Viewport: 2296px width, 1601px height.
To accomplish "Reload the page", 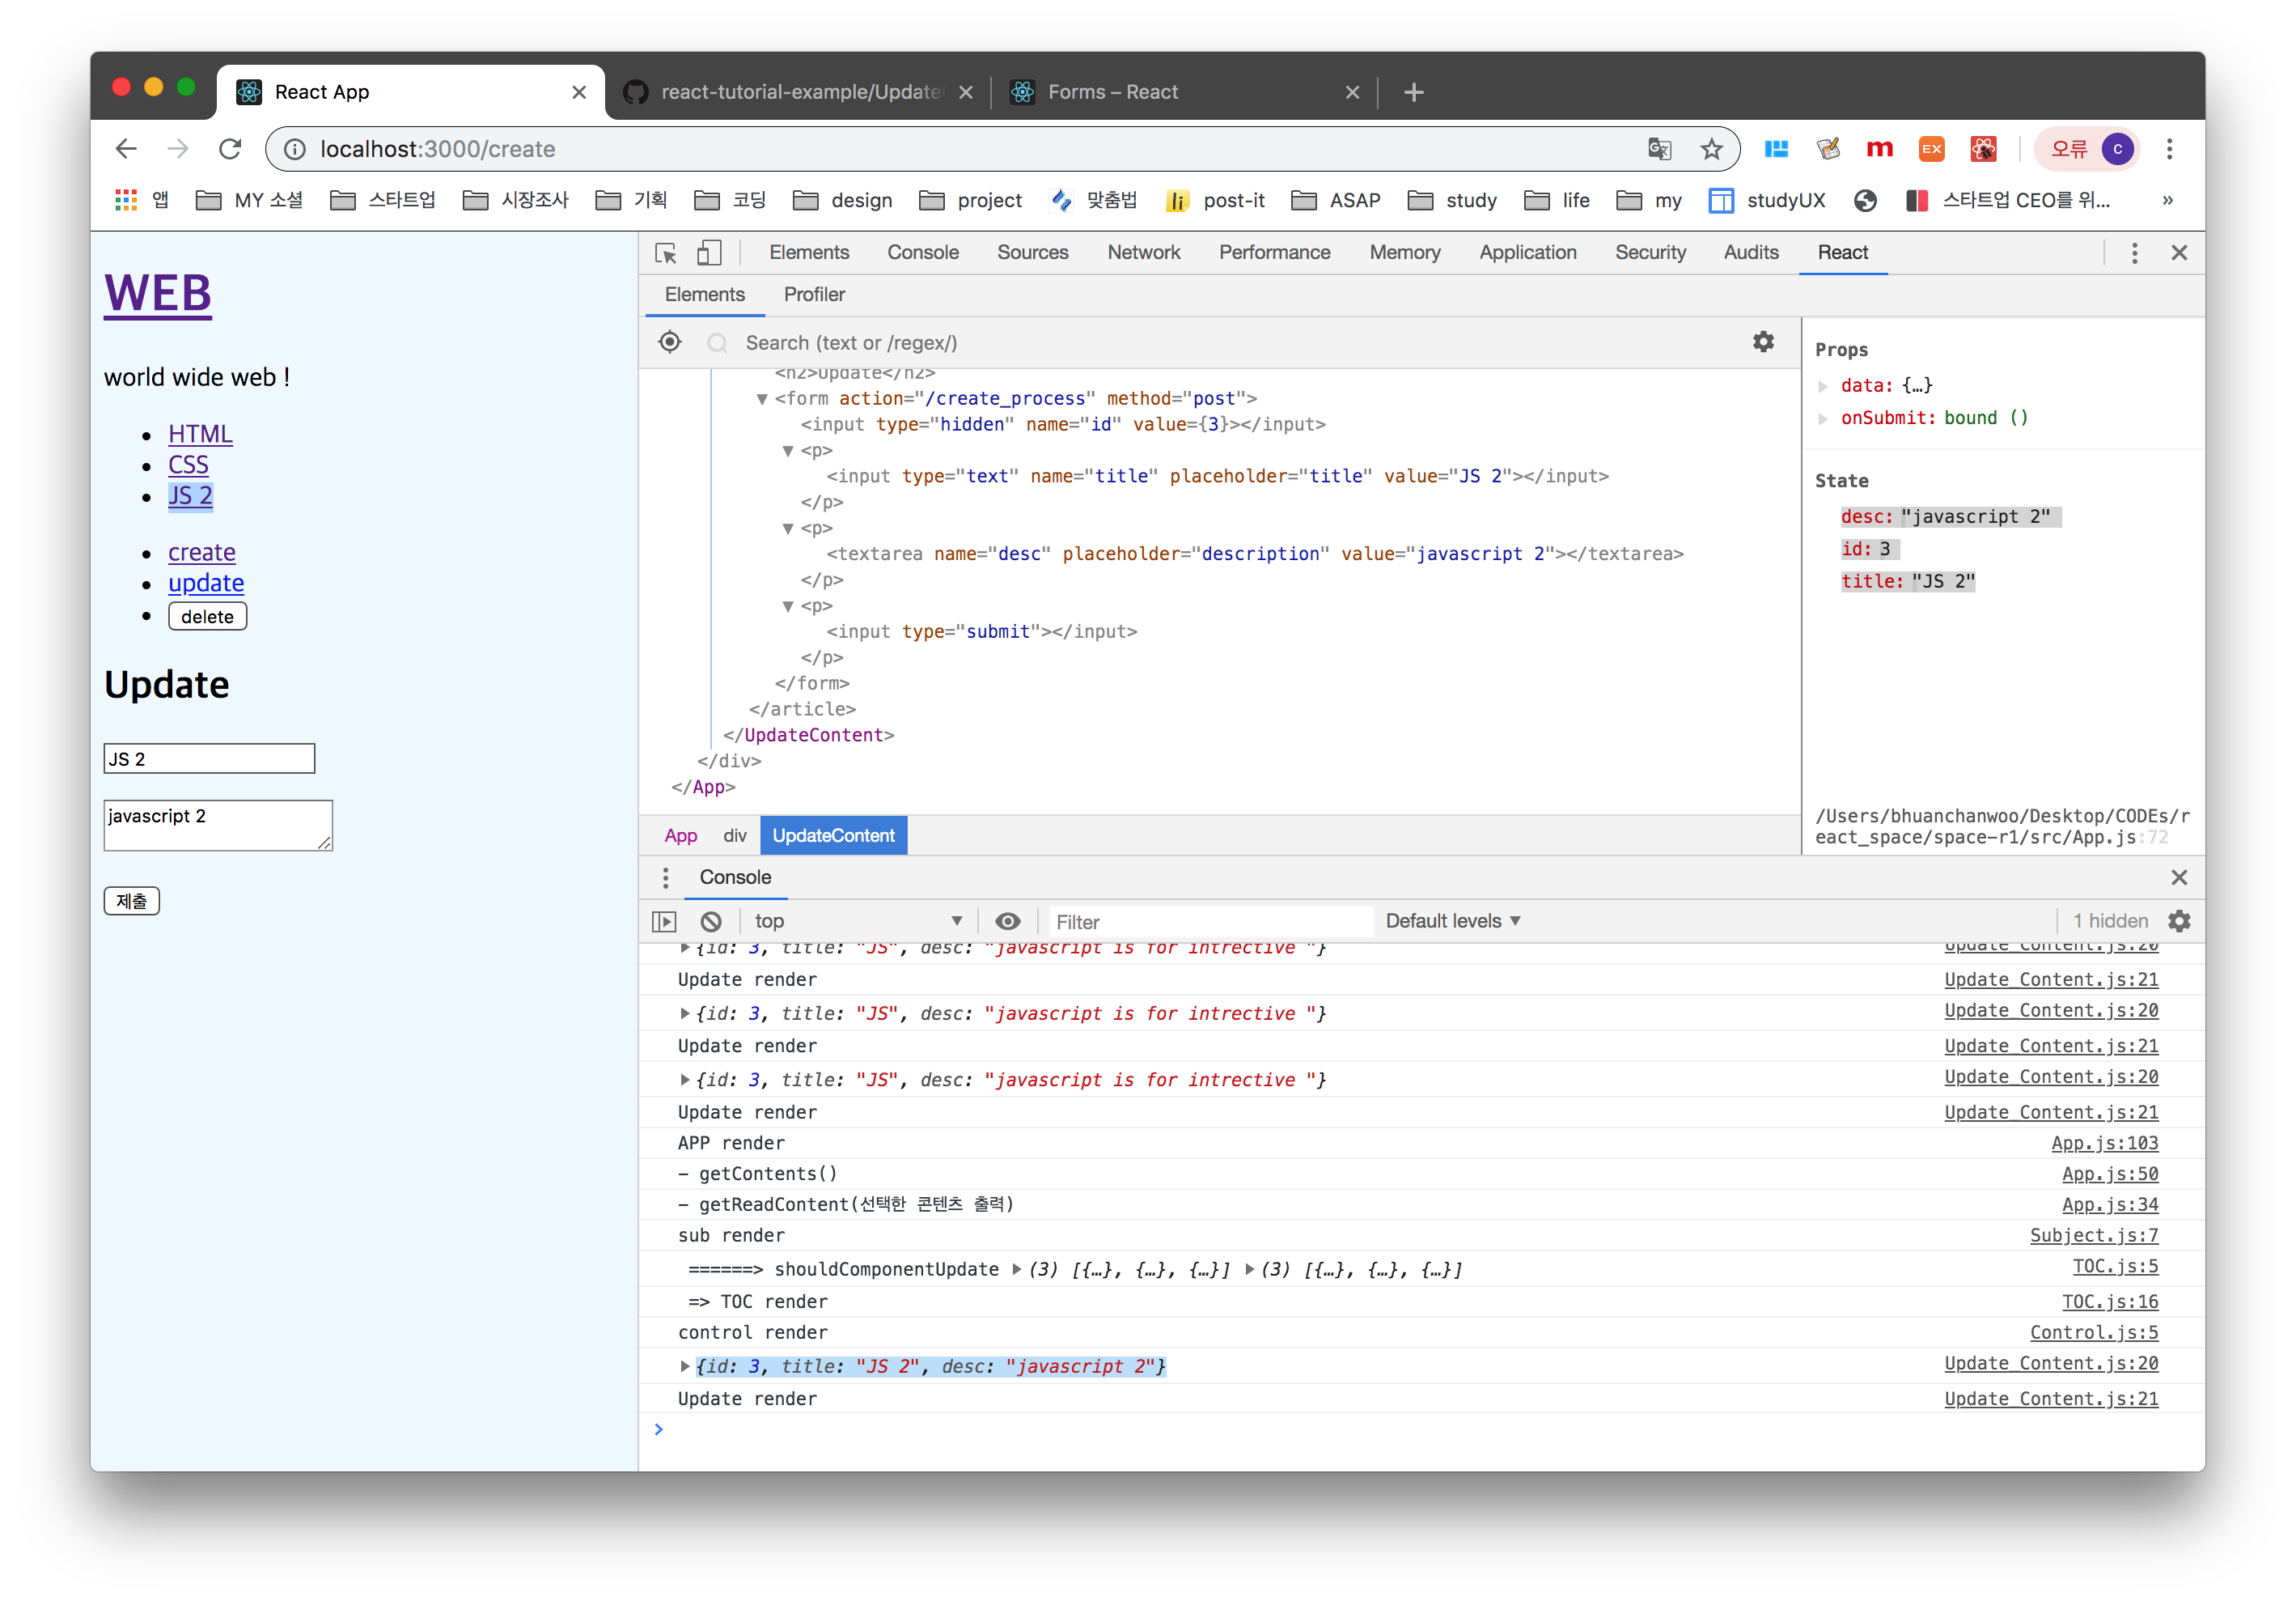I will pyautogui.click(x=230, y=149).
